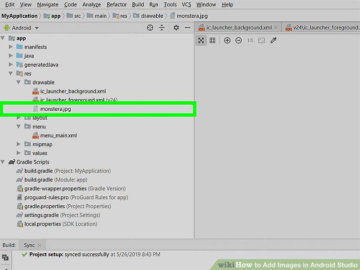Click the fit zoom to window icon
360x270 pixels.
(x=262, y=41)
